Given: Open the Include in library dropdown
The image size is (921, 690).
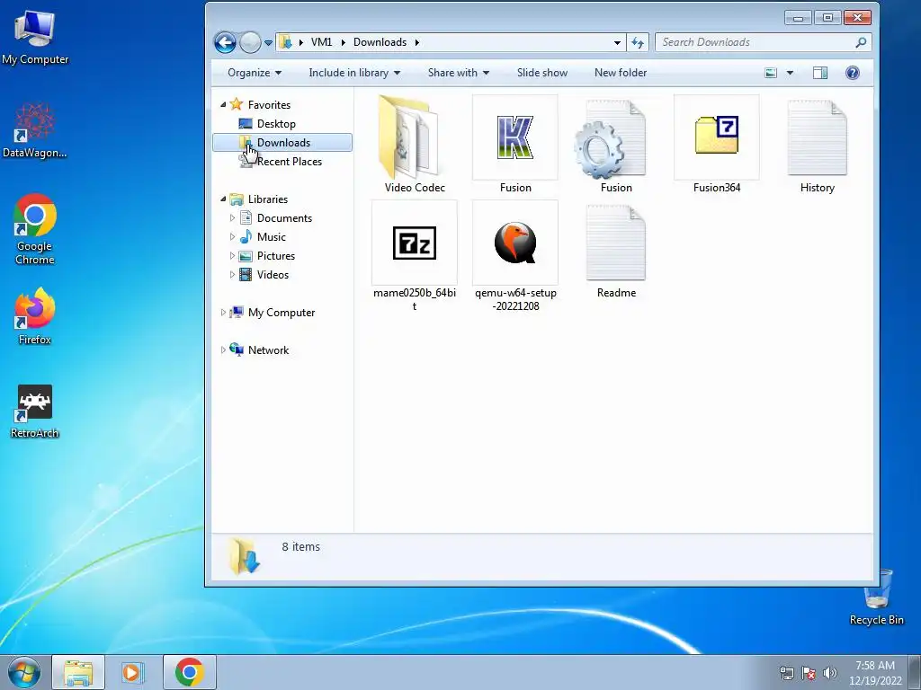Looking at the screenshot, I should pos(354,73).
